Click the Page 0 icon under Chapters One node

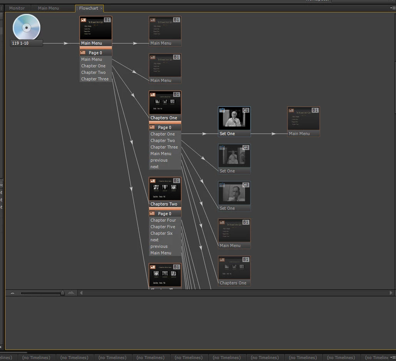(x=152, y=127)
